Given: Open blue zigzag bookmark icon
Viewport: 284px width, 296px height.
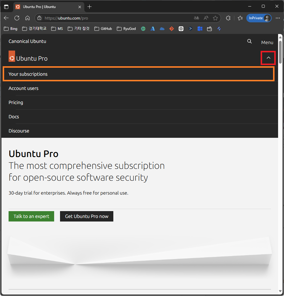Looking at the screenshot, I should 219,29.
